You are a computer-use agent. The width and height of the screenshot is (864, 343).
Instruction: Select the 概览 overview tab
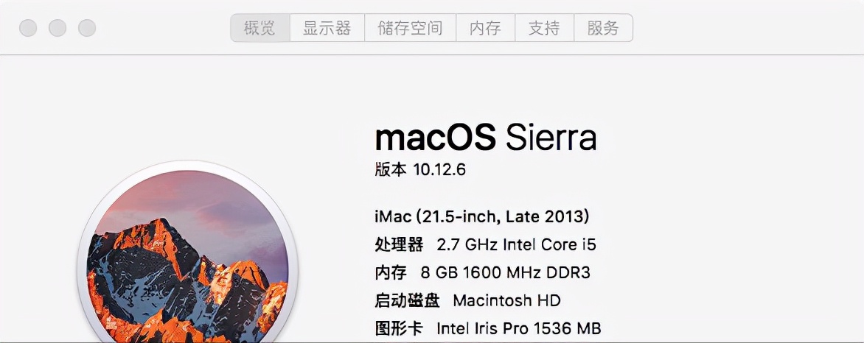click(x=259, y=29)
